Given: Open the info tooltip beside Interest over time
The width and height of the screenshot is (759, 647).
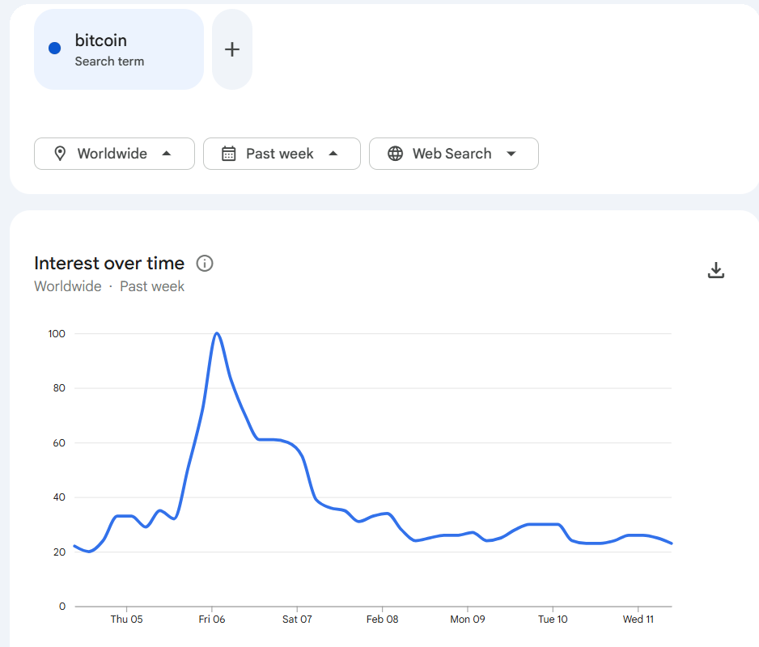Looking at the screenshot, I should tap(204, 263).
